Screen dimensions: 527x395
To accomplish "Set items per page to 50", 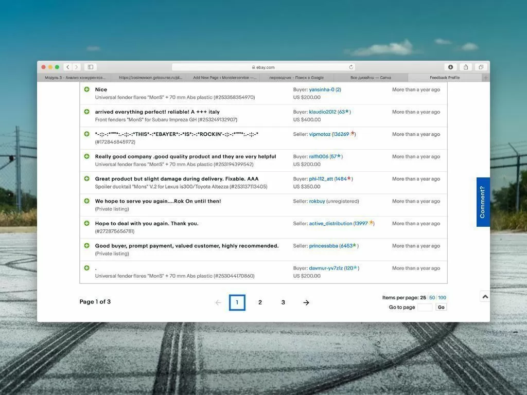I will (432, 298).
